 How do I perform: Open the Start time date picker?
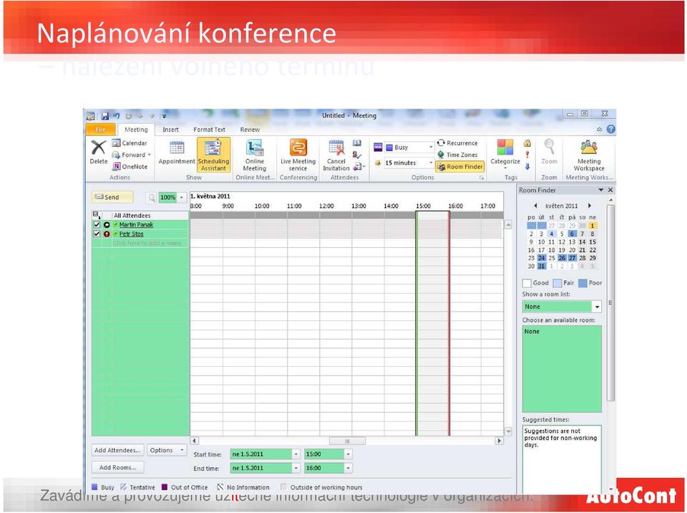coord(296,454)
